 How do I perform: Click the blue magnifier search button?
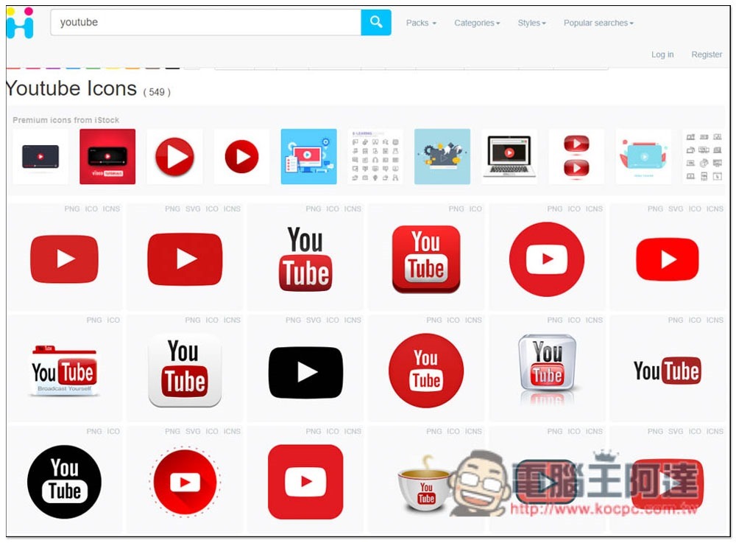click(375, 22)
